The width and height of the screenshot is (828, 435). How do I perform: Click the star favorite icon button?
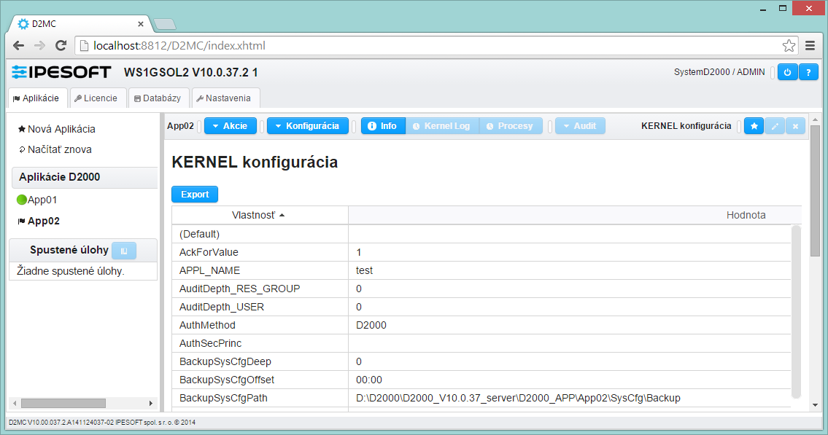[x=754, y=126]
